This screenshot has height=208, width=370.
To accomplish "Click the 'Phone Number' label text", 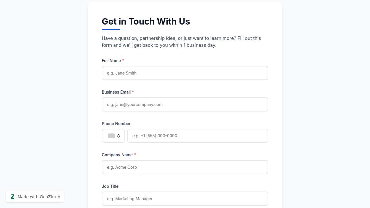I will [x=116, y=124].
